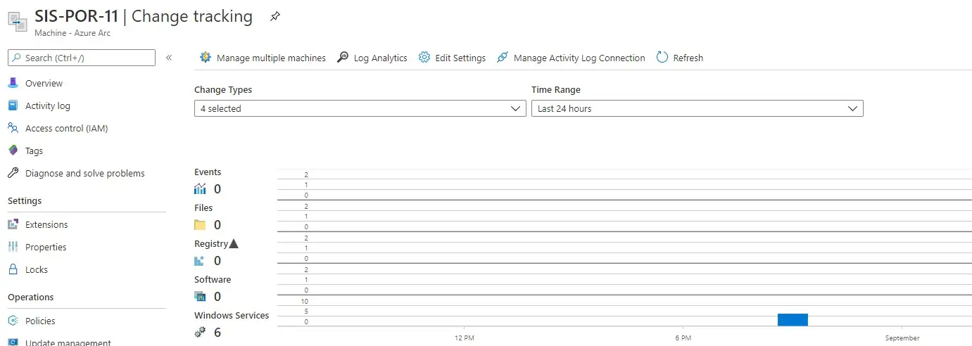Image resolution: width=972 pixels, height=346 pixels.
Task: Click the pin icon beside Change tracking title
Action: click(x=275, y=18)
